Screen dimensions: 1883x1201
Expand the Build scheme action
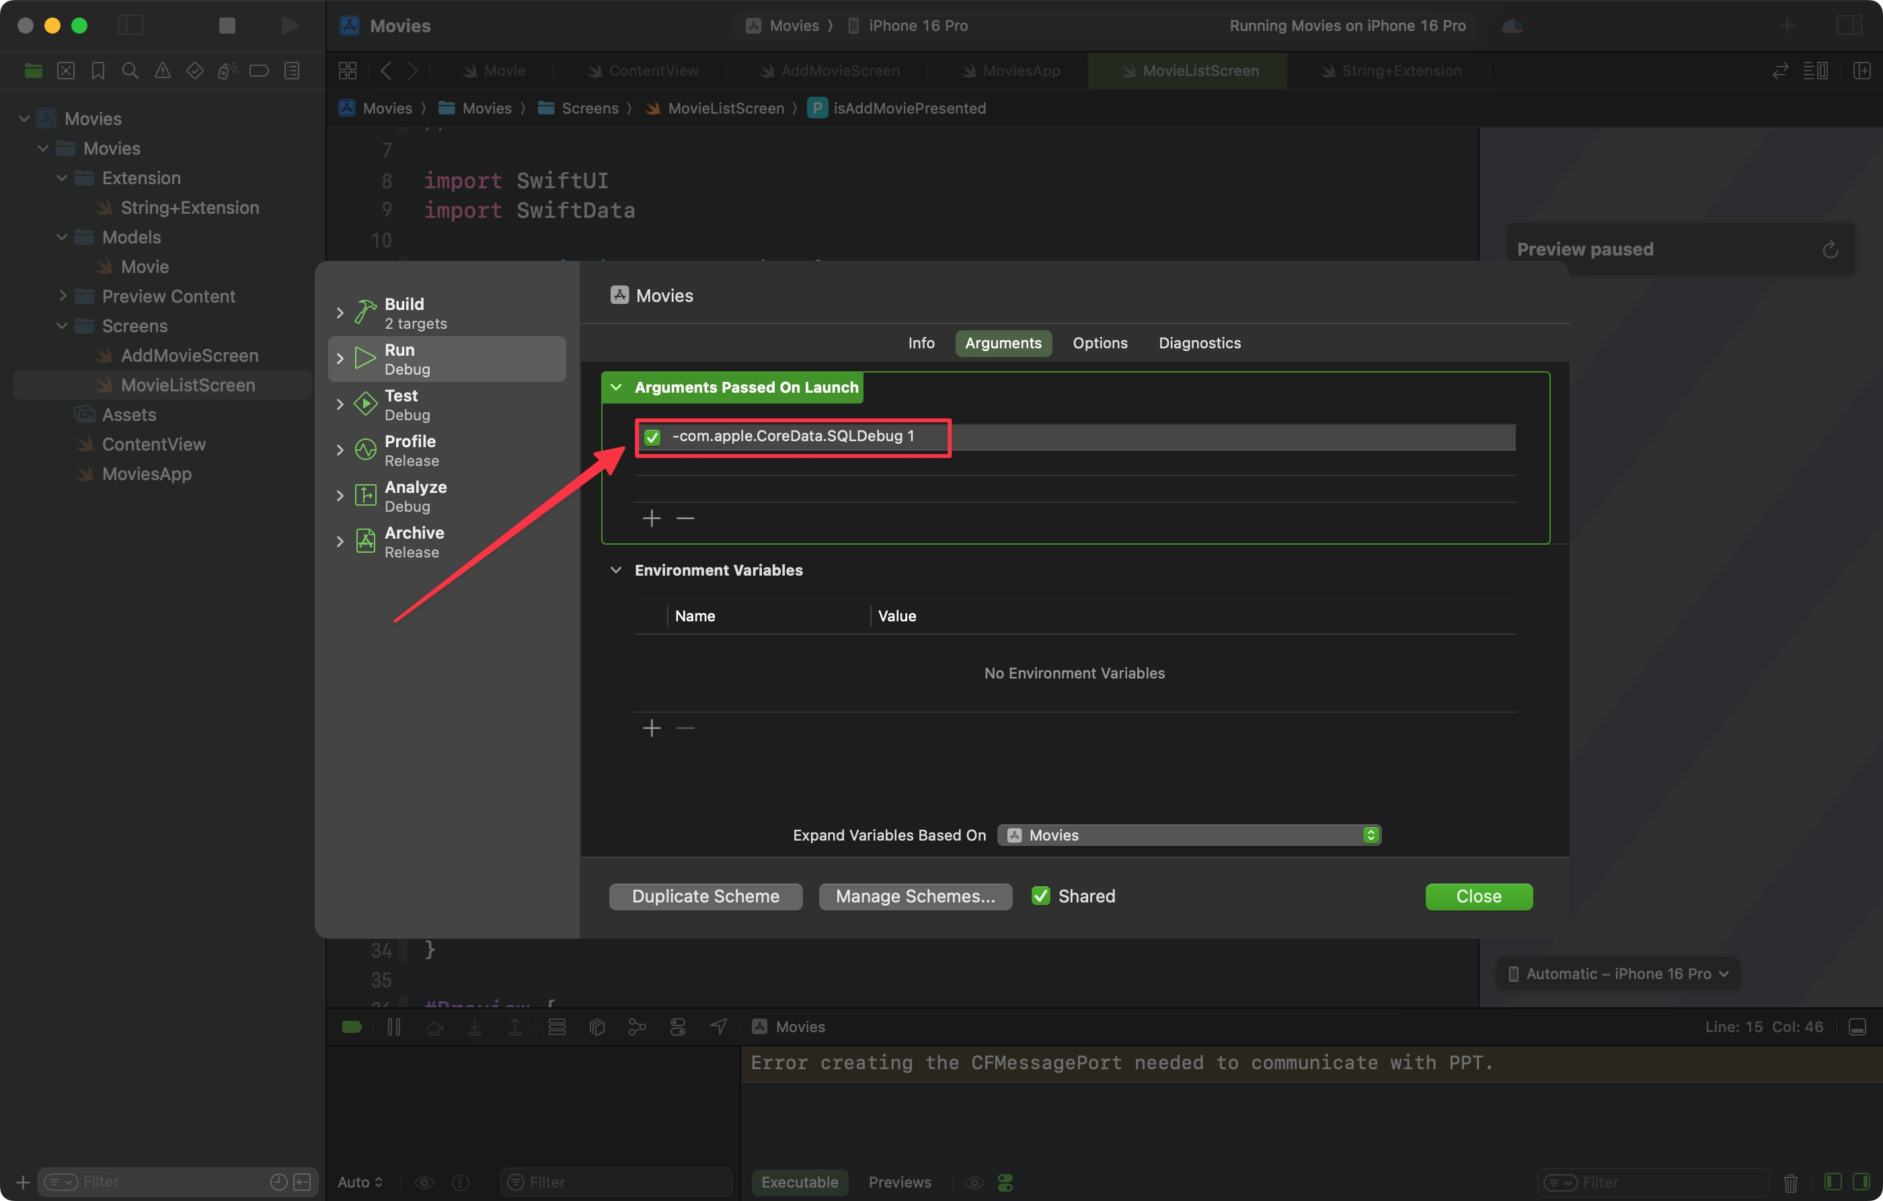[x=340, y=313]
